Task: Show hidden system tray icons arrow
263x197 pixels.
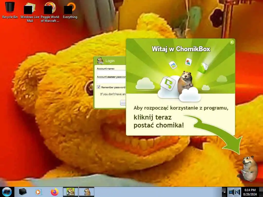Action: (224, 192)
